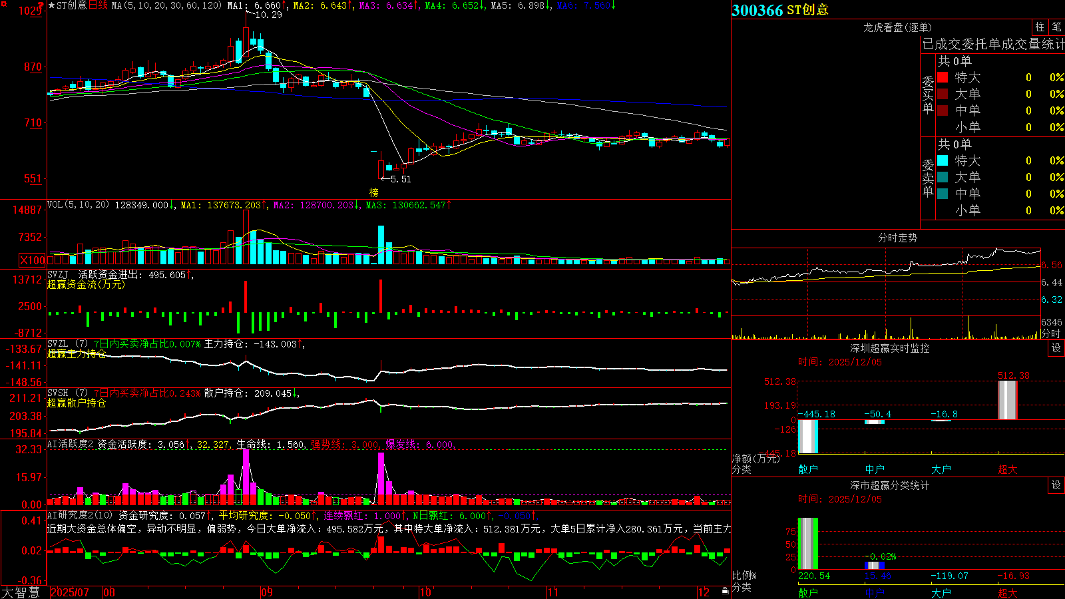This screenshot has height=599, width=1065.
Task: Select 超大 category in real-time monitor chart
Action: coord(1008,469)
